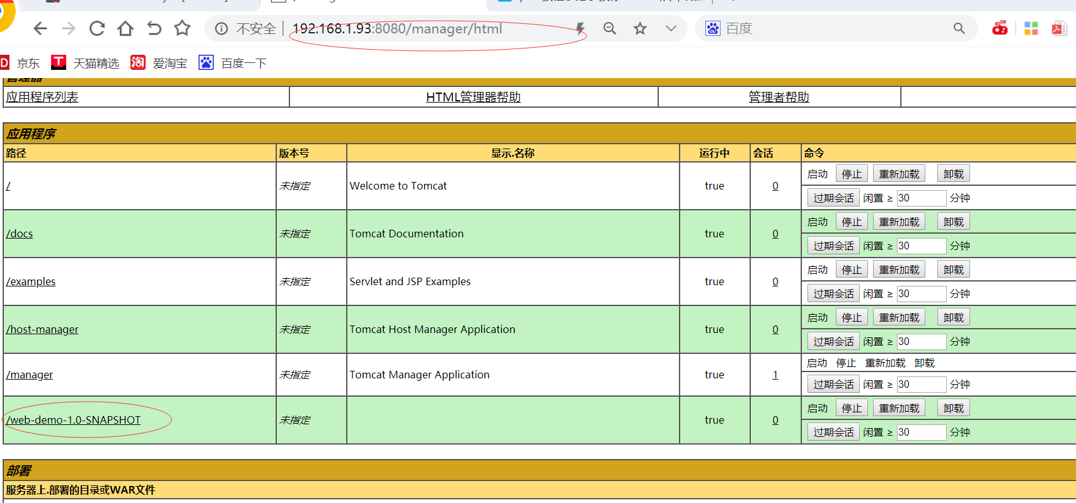Image resolution: width=1076 pixels, height=503 pixels.
Task: Open the 京东 bookmark
Action: (x=20, y=63)
